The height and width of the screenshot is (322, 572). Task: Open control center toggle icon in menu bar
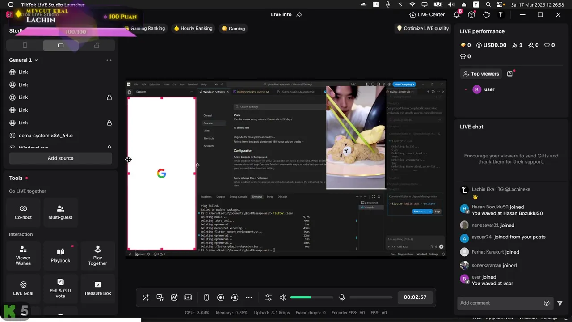500,4
